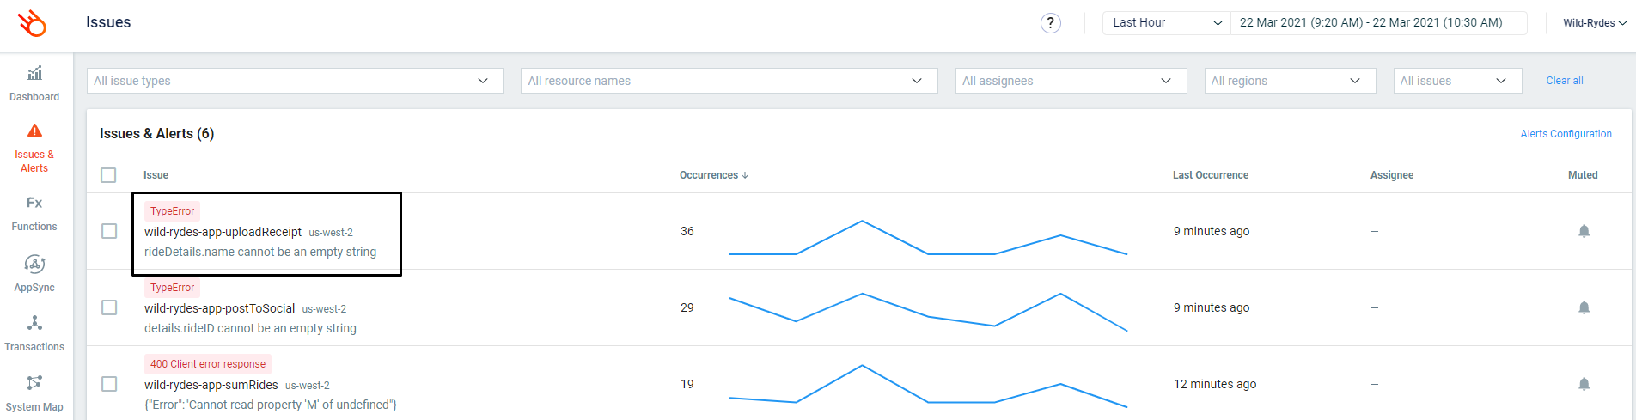Viewport: 1636px width, 420px height.
Task: Click the occurrence count 29
Action: 687,307
